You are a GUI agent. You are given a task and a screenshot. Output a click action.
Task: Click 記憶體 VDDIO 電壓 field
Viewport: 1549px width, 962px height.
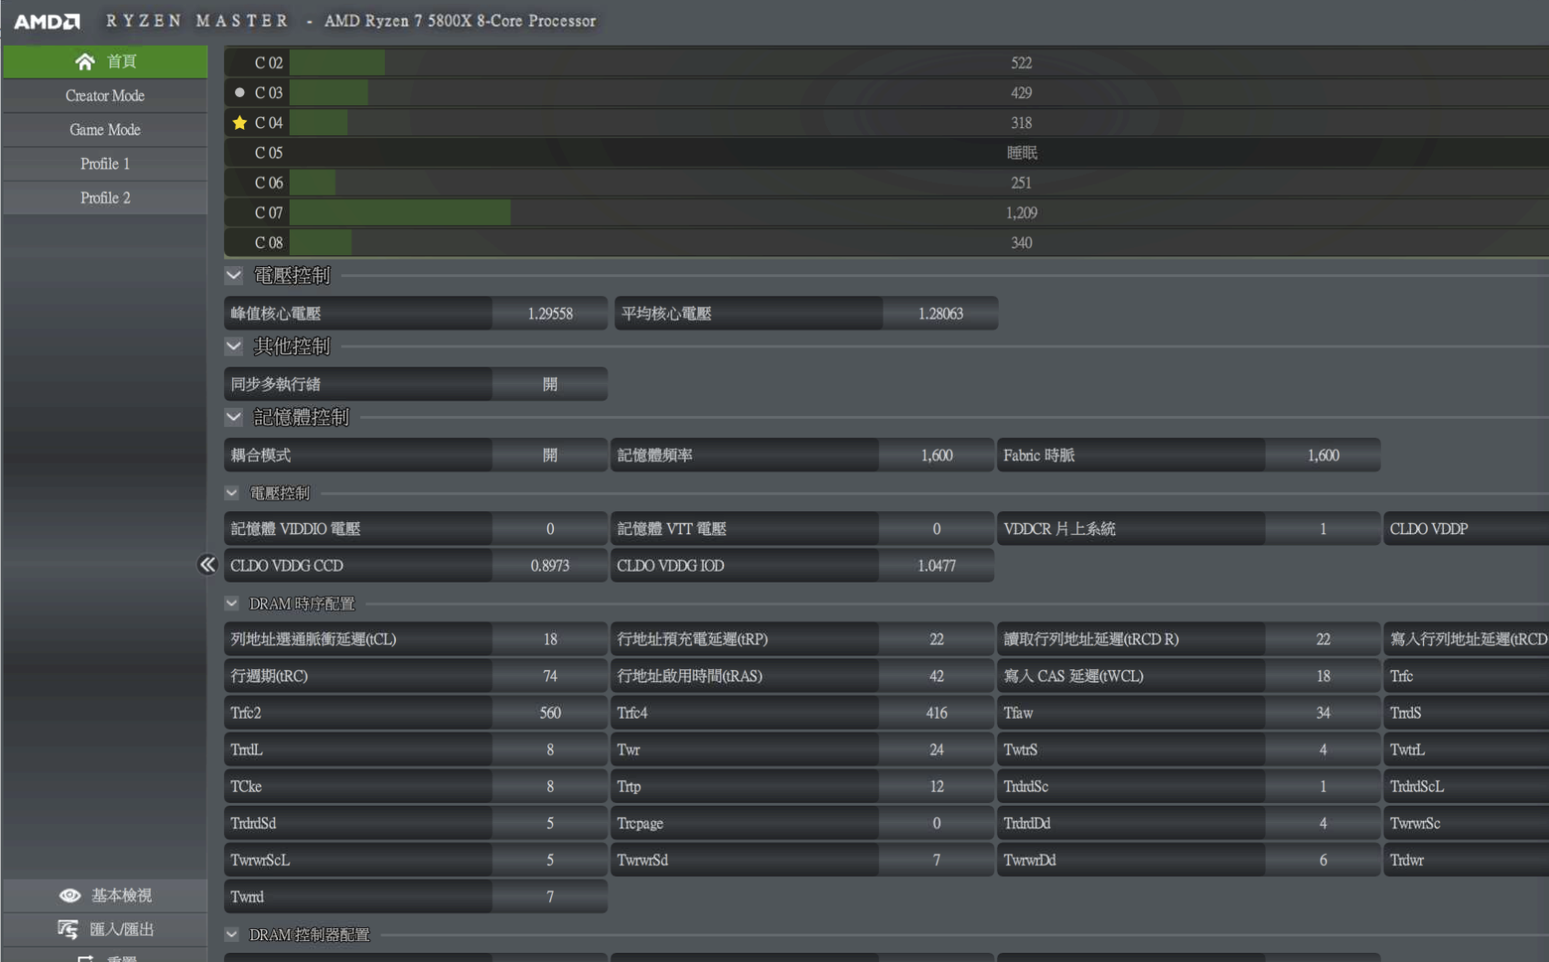(x=416, y=529)
